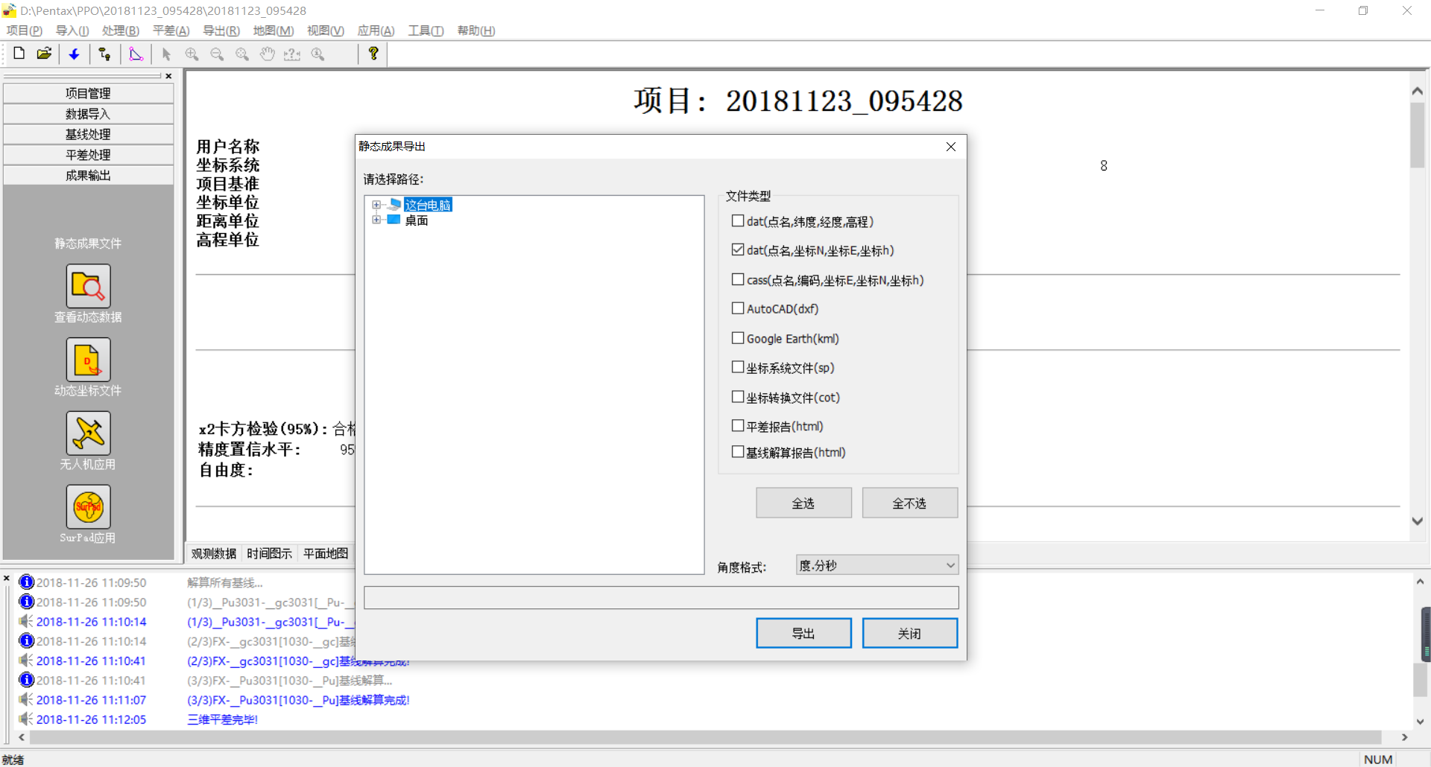Uncheck dat(点名,坐标N,坐标E,坐标h) option

point(738,250)
